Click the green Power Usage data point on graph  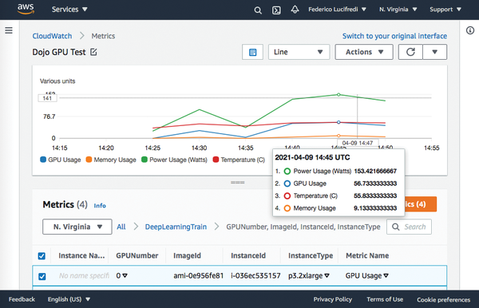[x=338, y=95]
